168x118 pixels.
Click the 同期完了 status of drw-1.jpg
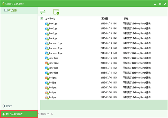tap(137, 24)
